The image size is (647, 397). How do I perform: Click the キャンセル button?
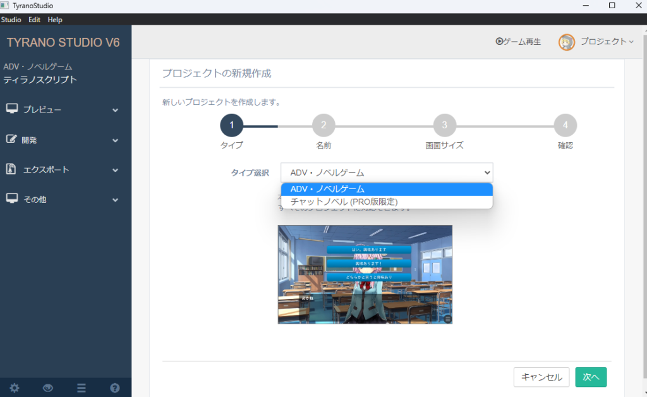(541, 377)
